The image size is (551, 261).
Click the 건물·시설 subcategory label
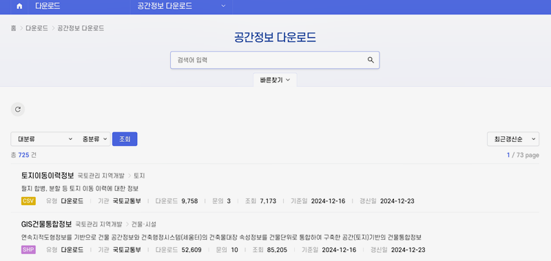(144, 224)
